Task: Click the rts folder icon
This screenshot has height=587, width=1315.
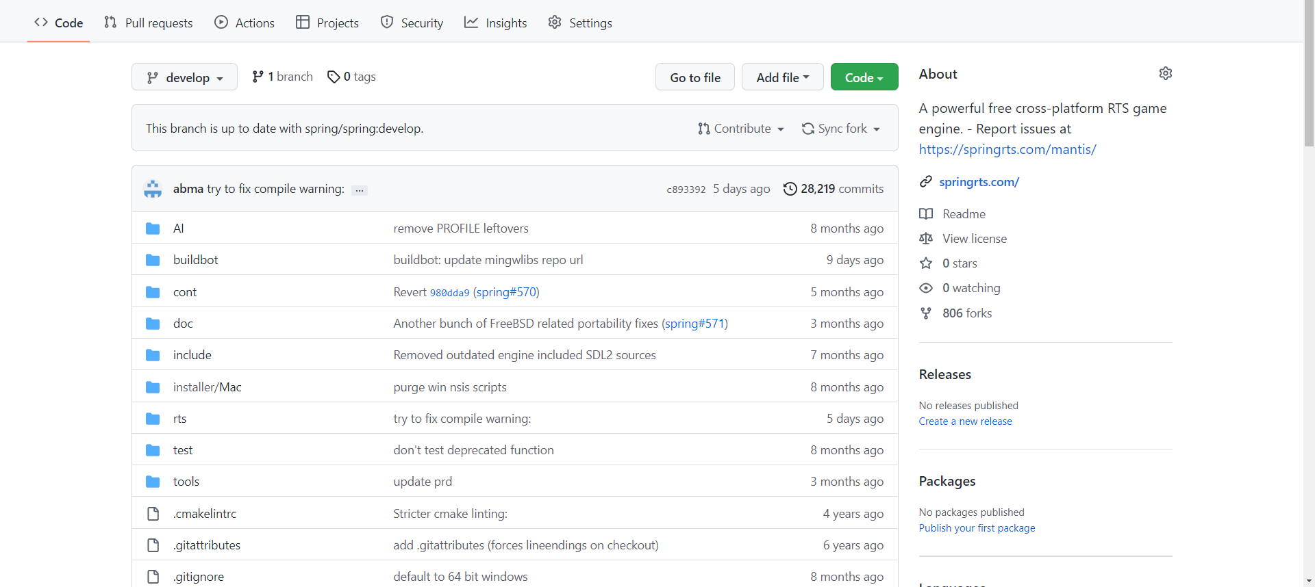Action: 153,419
